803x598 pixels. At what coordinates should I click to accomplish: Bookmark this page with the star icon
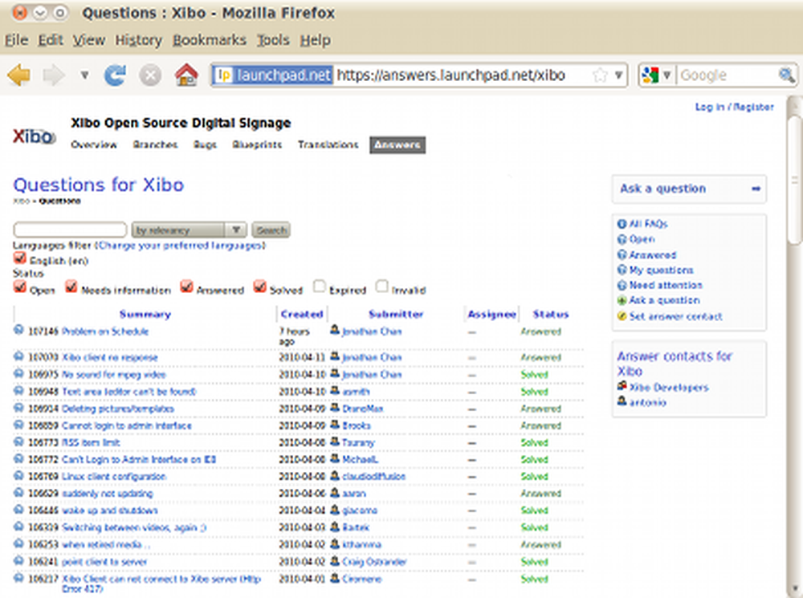(x=600, y=75)
